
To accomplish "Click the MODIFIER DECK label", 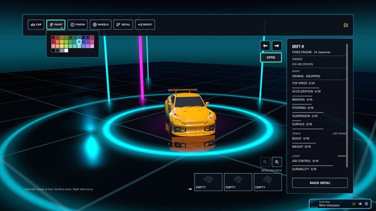I will [272, 171].
